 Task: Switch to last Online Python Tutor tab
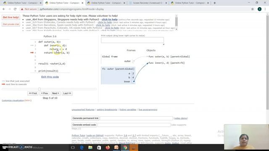point(190,3)
